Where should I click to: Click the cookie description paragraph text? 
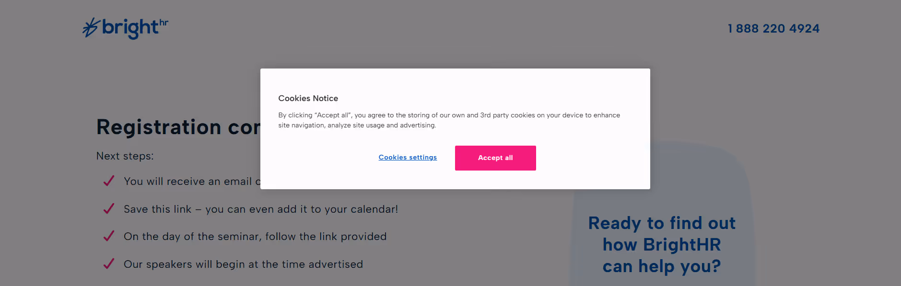[x=449, y=120]
